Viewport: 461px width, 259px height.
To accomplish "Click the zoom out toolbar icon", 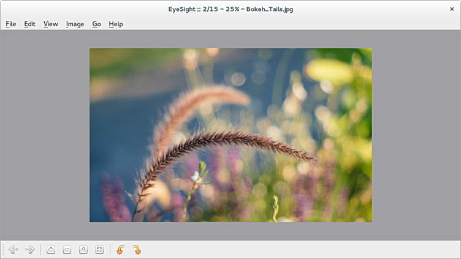I will point(67,250).
